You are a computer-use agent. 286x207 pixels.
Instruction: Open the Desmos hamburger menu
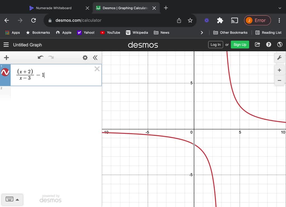point(6,45)
